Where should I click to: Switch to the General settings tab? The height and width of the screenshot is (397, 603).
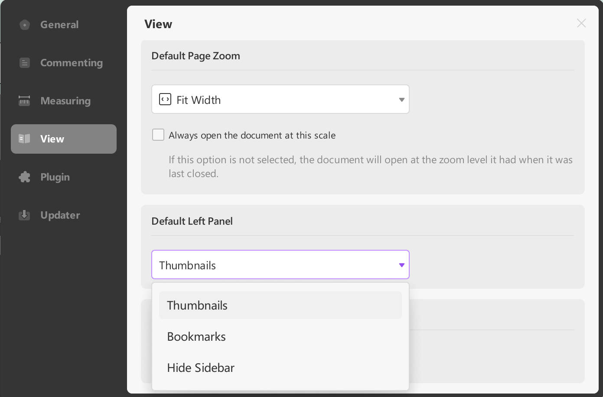tap(59, 25)
